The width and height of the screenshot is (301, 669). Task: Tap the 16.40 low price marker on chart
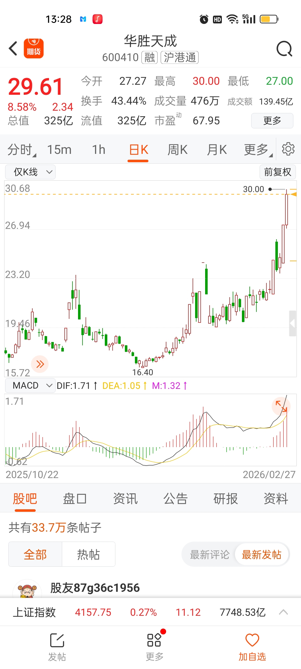(x=143, y=372)
